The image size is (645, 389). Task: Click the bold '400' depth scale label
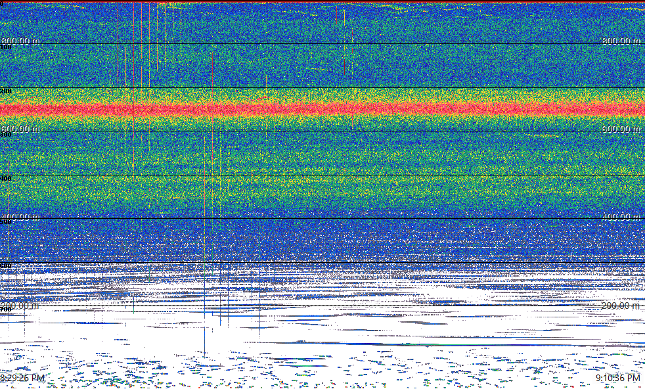tap(6, 178)
